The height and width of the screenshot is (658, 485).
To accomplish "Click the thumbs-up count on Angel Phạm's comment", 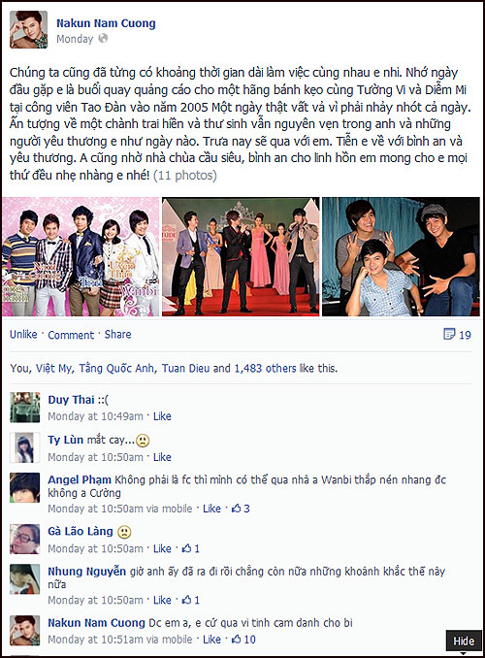I will pyautogui.click(x=241, y=509).
